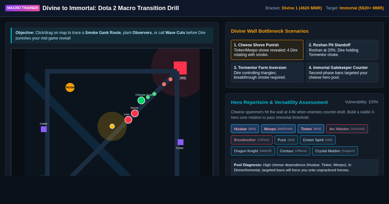This screenshot has width=389, height=204.
Task: Click the Objective instruction banner
Action: (x=112, y=35)
